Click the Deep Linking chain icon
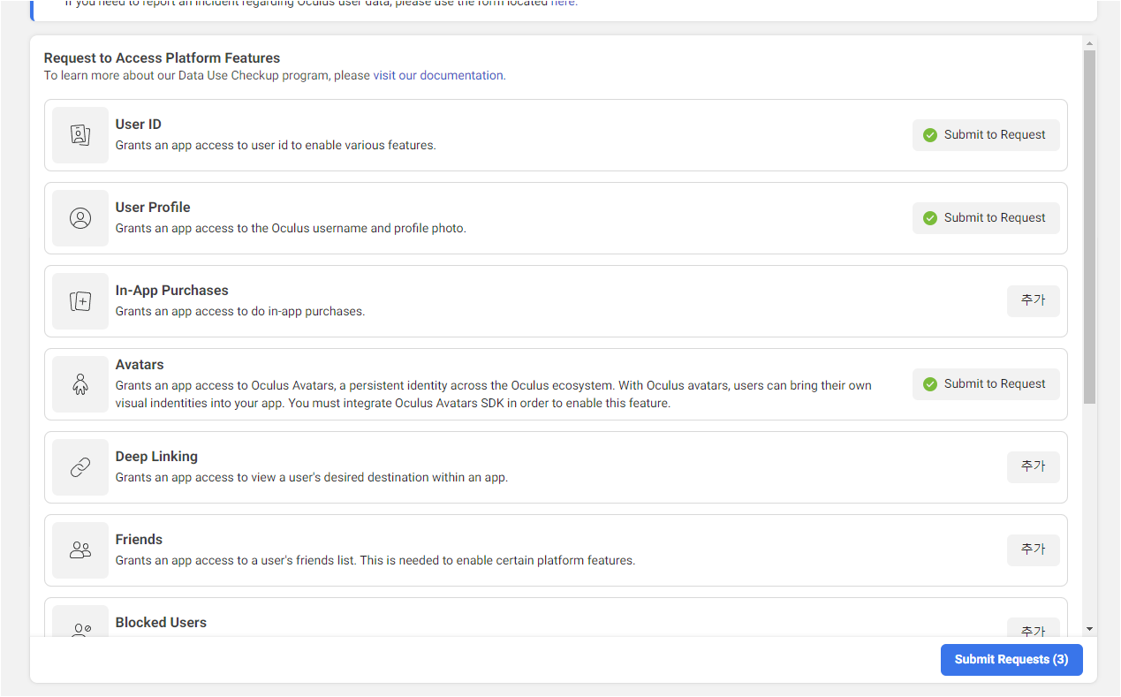The height and width of the screenshot is (697, 1121). point(80,467)
